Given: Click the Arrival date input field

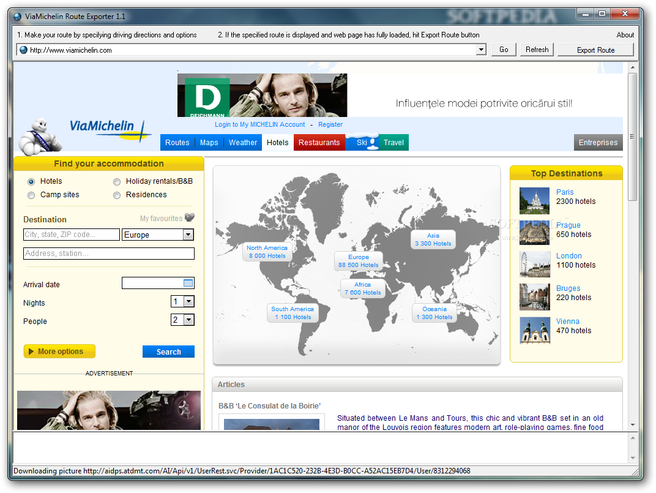Looking at the screenshot, I should (x=158, y=283).
